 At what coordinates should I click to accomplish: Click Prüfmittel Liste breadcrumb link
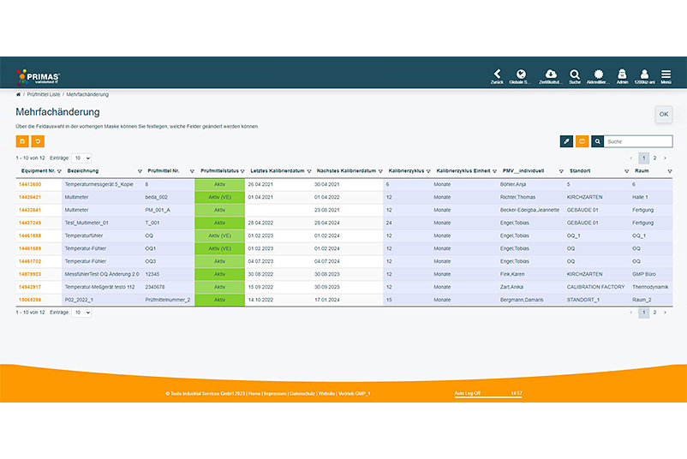[x=44, y=94]
